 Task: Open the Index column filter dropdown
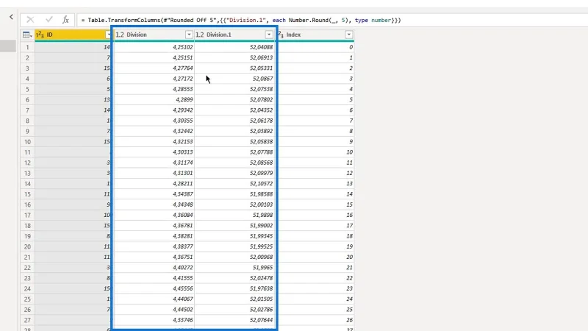348,35
